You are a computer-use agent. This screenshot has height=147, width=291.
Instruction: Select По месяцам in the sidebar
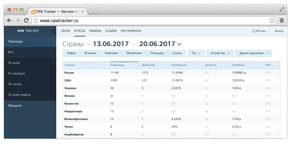click(x=30, y=74)
